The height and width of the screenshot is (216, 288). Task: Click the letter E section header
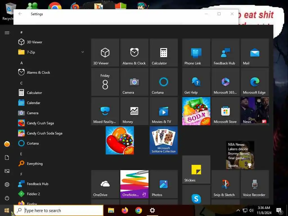(x=21, y=154)
